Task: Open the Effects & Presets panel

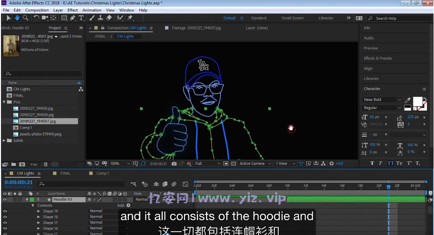Action: click(x=378, y=59)
